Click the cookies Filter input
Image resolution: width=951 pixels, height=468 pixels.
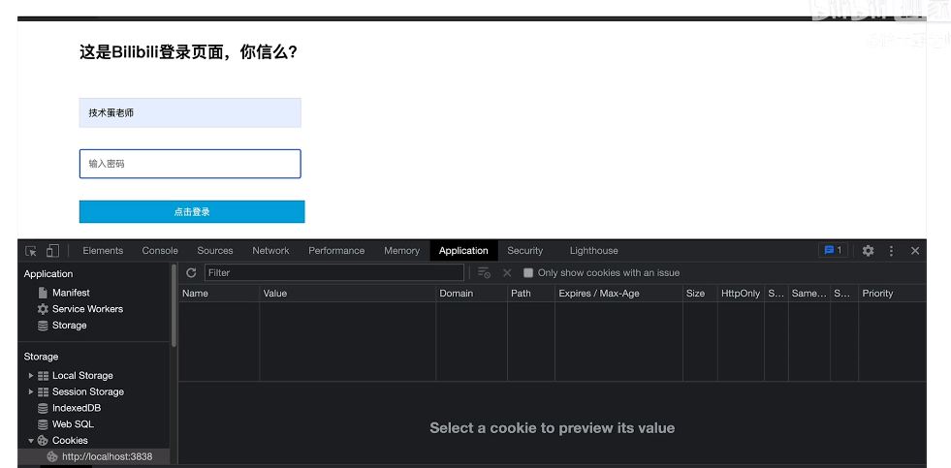coord(334,273)
